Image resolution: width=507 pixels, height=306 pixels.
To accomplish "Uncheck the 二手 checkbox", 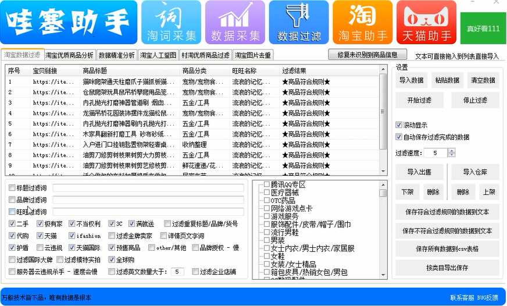I will (12, 223).
